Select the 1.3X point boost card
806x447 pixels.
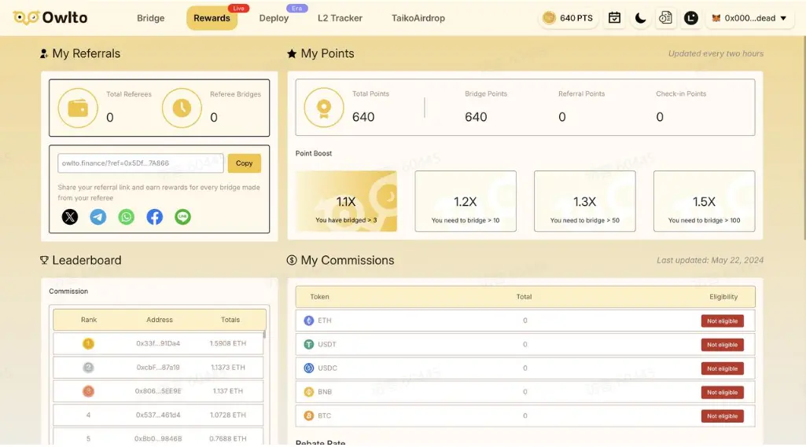584,201
